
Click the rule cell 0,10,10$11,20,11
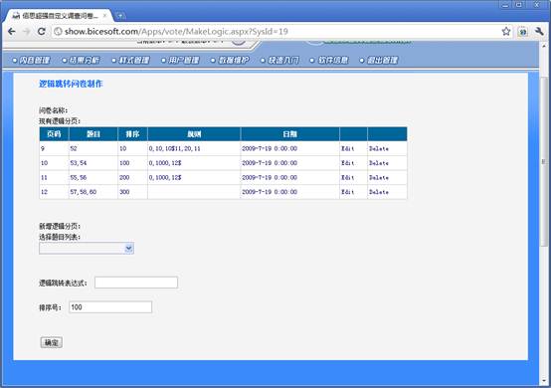point(194,148)
